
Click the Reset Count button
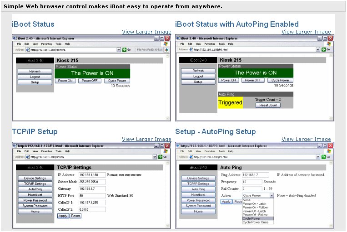pyautogui.click(x=268, y=105)
